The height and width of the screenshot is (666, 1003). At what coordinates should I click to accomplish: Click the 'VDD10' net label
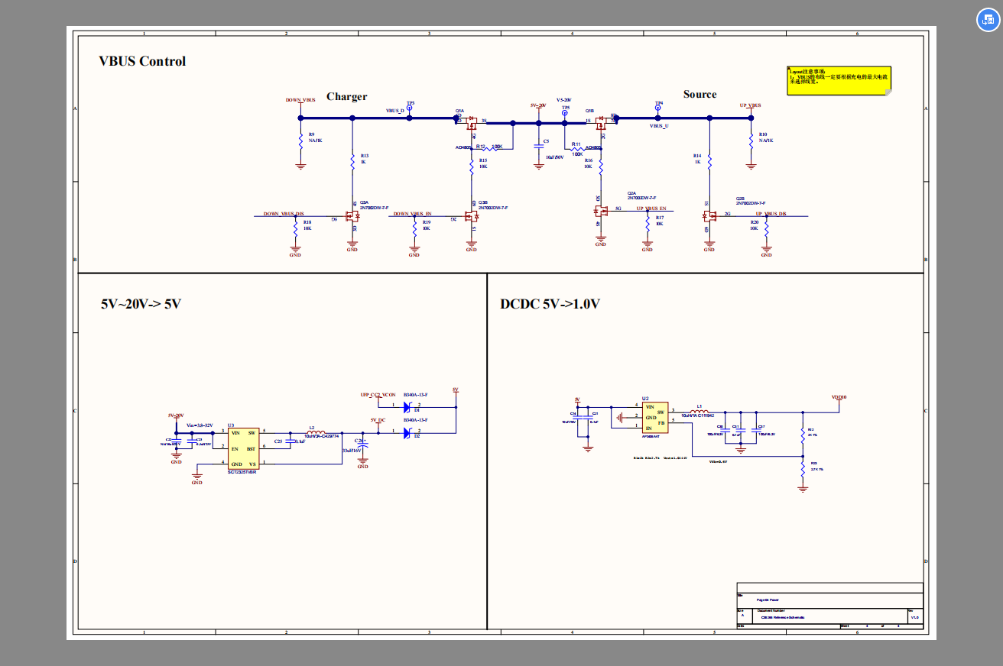coord(839,397)
